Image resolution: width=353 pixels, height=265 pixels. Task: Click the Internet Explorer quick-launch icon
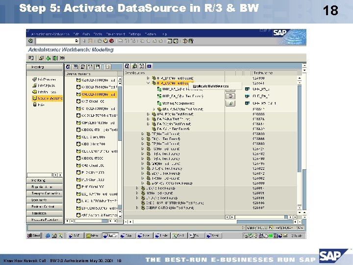[48, 236]
